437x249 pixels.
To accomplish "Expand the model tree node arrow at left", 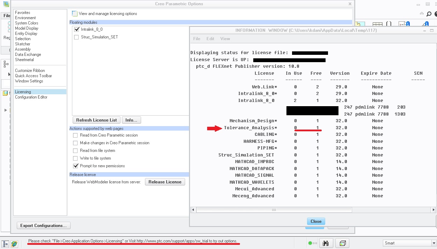I will pos(6,110).
